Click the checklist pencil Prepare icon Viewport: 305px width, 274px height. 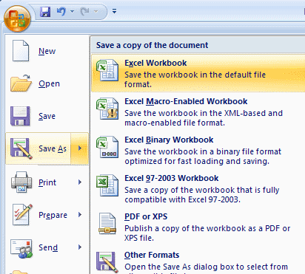22,214
